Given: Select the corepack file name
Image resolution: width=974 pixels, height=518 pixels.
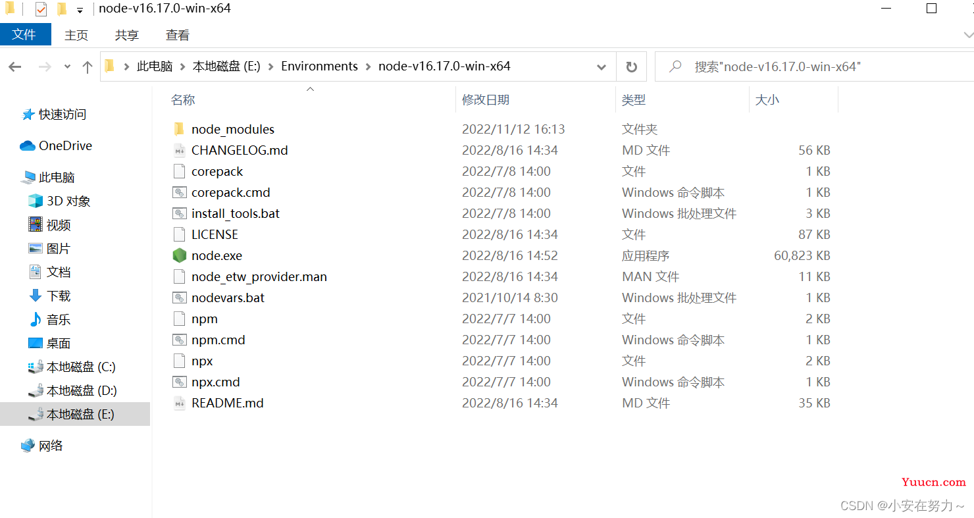Looking at the screenshot, I should (x=217, y=171).
